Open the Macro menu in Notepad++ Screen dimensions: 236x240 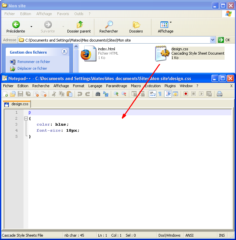[x=136, y=86]
